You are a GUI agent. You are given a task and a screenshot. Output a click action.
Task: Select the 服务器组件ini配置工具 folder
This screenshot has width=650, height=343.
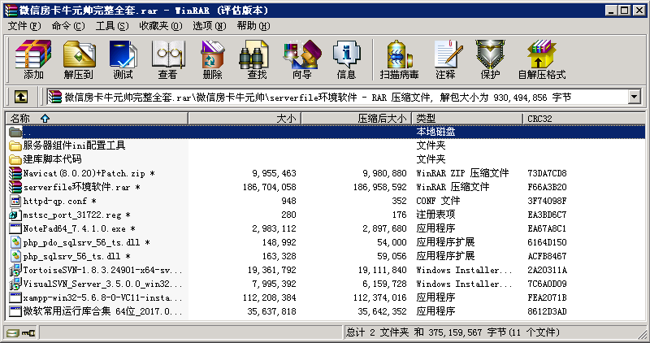point(74,145)
